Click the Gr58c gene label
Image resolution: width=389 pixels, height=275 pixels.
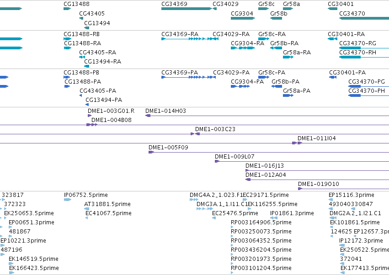(266, 4)
